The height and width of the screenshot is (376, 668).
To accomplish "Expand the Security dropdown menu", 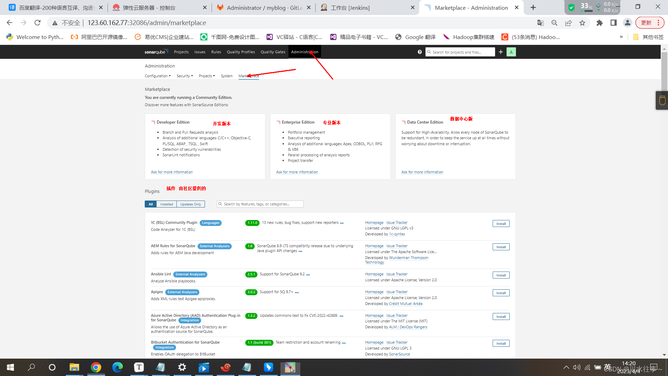I will [x=184, y=76].
